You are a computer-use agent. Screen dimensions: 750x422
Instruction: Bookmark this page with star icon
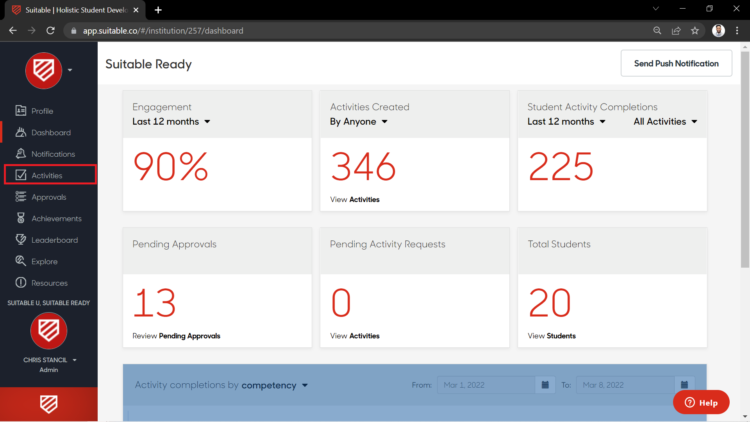(x=695, y=30)
